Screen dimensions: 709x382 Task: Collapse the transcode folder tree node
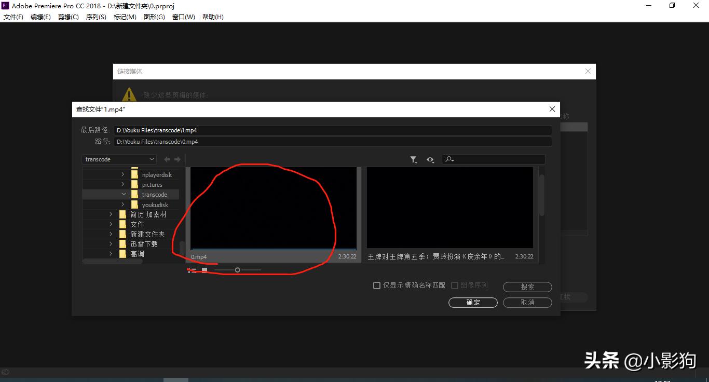pos(124,194)
